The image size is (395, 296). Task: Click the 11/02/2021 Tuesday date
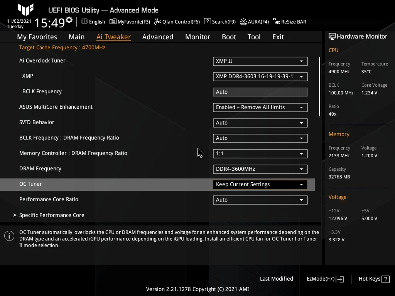pyautogui.click(x=19, y=24)
